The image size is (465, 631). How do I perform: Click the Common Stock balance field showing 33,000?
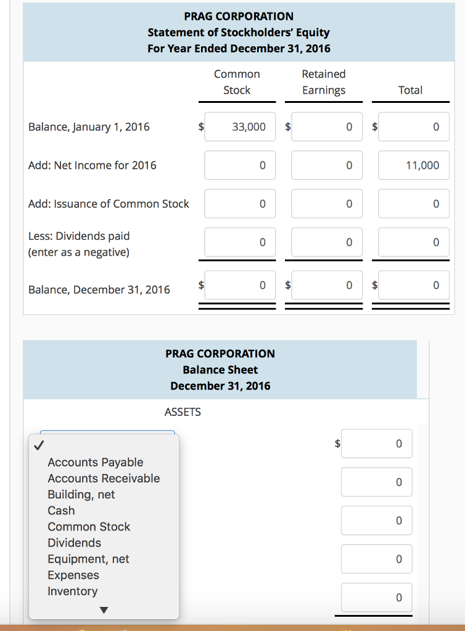coord(239,127)
